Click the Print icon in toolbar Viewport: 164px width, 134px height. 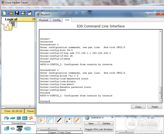[23, 13]
